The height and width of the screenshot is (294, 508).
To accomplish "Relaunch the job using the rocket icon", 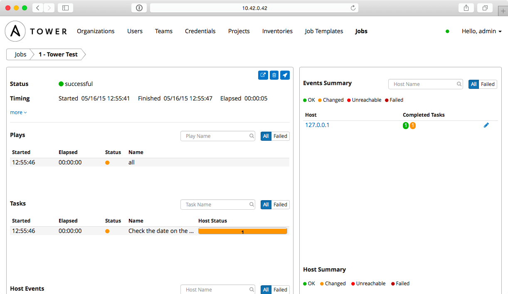I will pos(285,75).
